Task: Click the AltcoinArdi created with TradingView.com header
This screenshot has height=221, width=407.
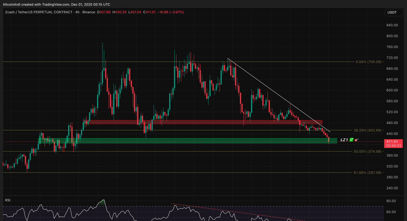Action: point(56,4)
